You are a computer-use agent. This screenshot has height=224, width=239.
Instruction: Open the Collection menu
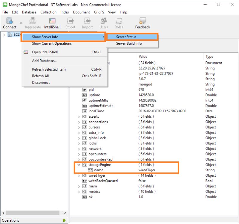(x=48, y=12)
